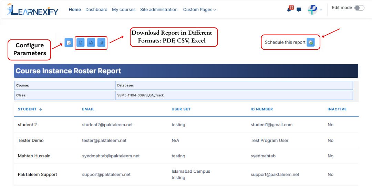372x194 pixels.
Task: Open notifications bell with 33 badge
Action: tap(289, 9)
